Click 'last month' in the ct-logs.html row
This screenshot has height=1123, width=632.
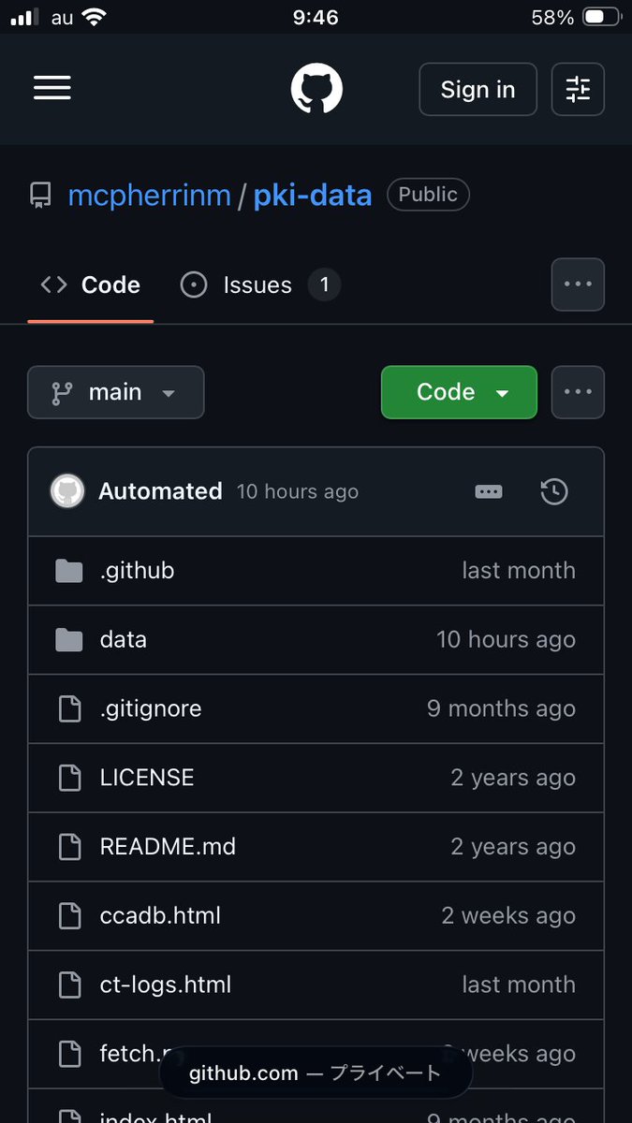(519, 985)
